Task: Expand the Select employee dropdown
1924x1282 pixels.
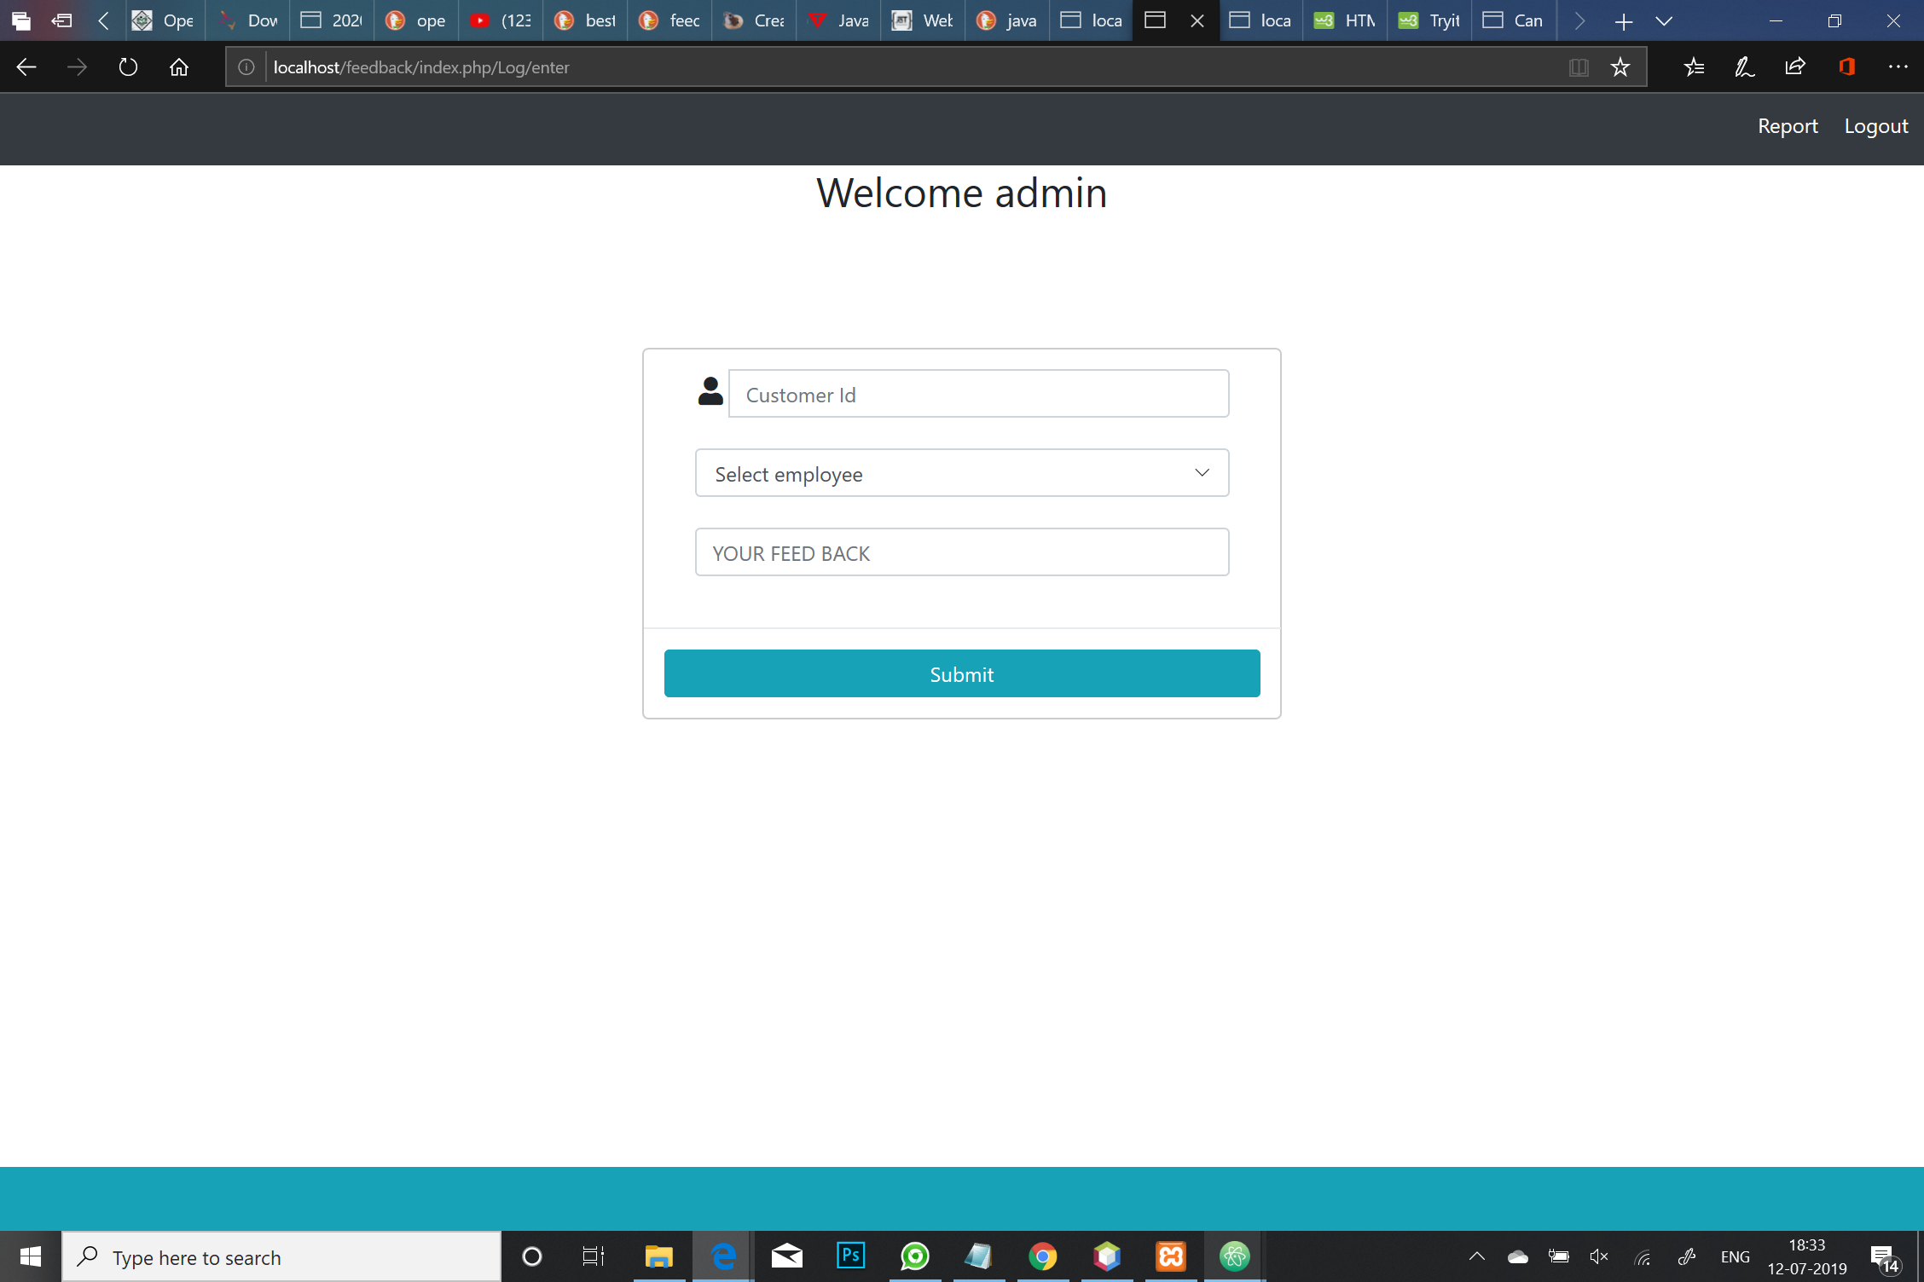Action: (x=962, y=473)
